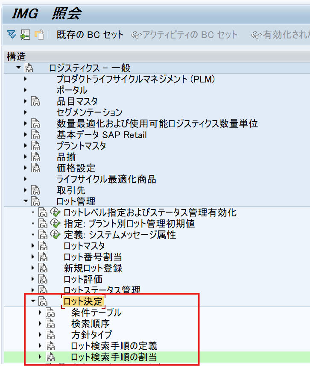
Task: Click the third toolbar icon before 既存の BC セット
Action: [39, 35]
